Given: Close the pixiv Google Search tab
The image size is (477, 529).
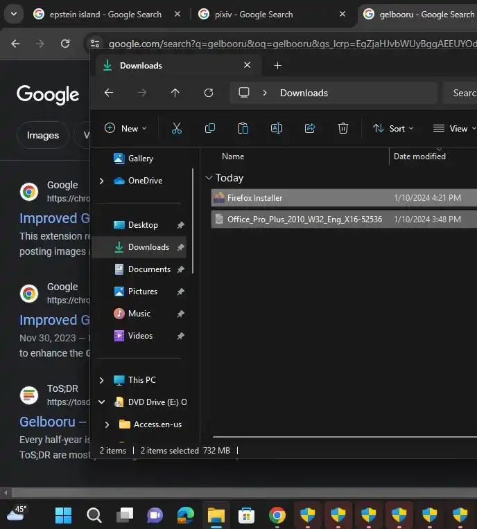Looking at the screenshot, I should coord(342,14).
